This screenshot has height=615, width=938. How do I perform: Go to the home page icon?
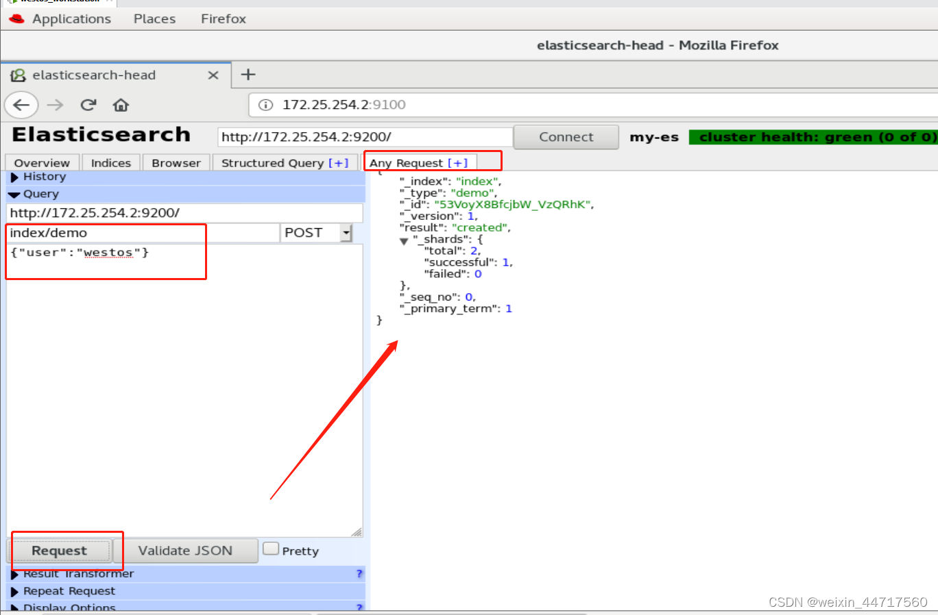point(121,105)
